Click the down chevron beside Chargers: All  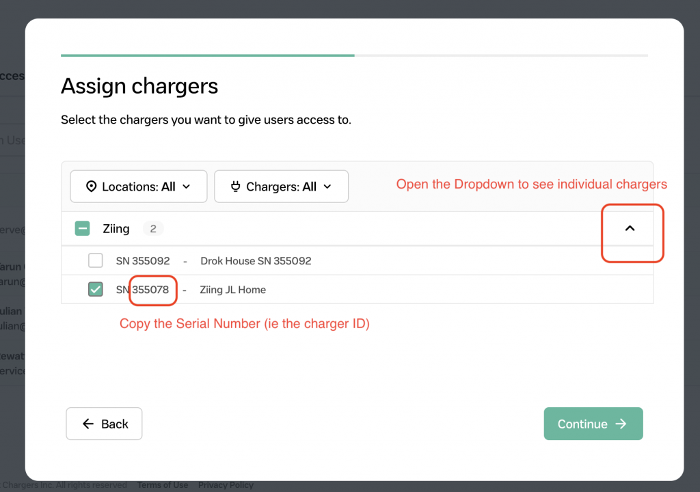(327, 187)
